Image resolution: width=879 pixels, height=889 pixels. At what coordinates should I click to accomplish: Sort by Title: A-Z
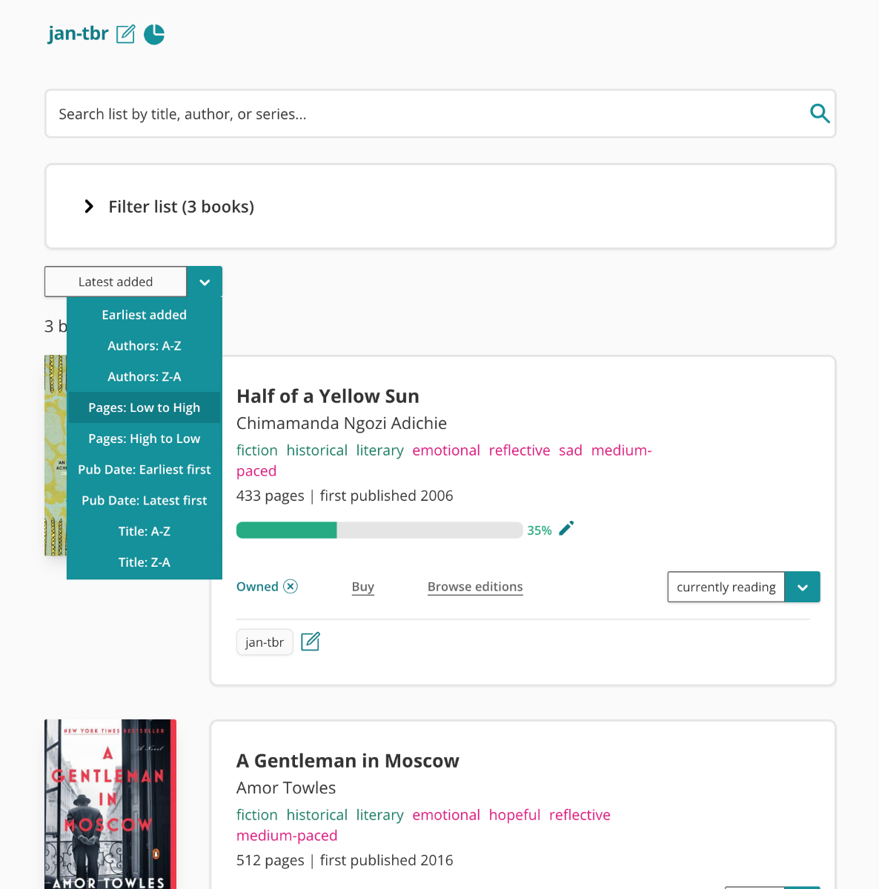pos(145,531)
